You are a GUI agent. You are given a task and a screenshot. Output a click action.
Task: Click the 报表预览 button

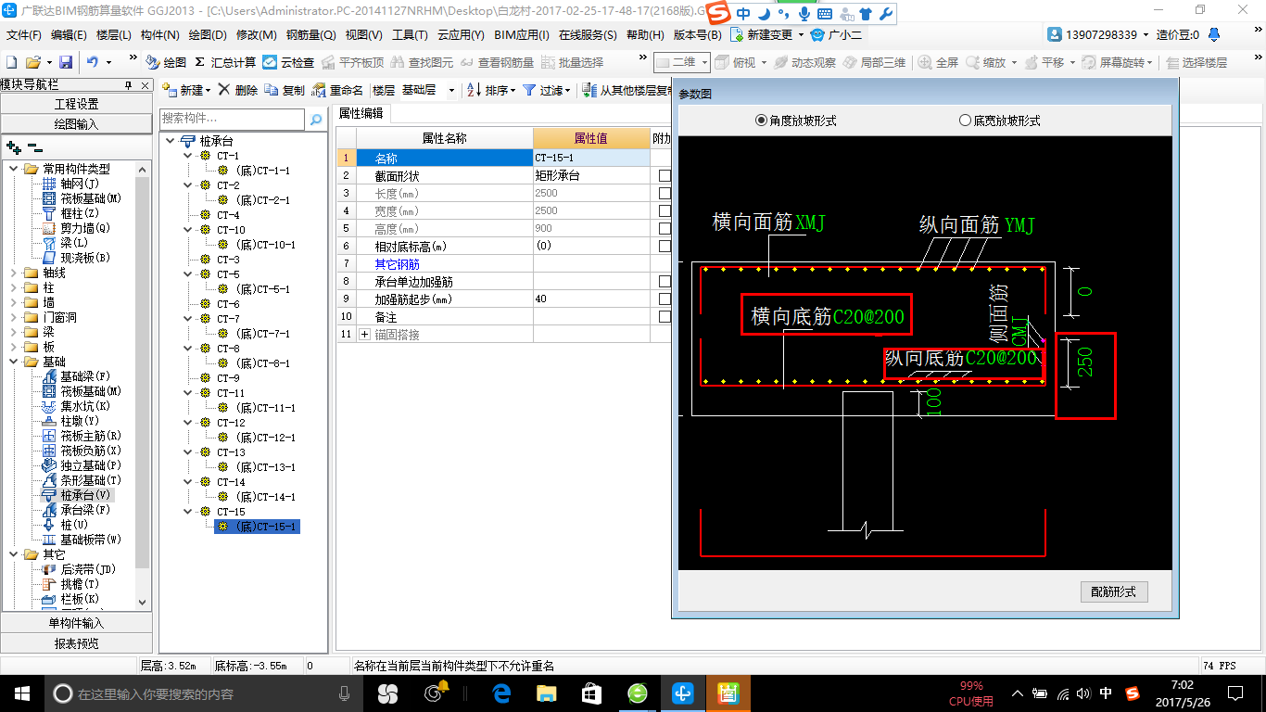[x=76, y=642]
